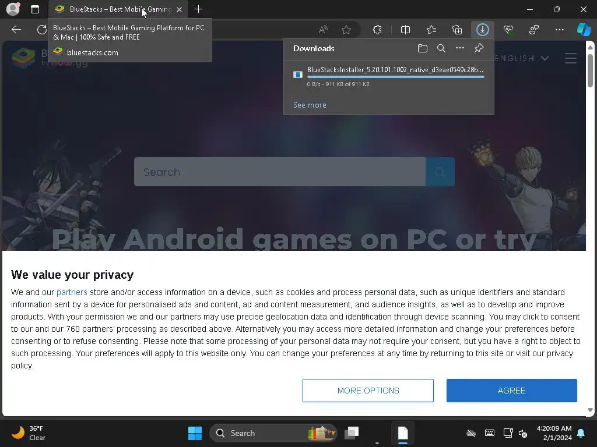Viewport: 597px width, 447px height.
Task: Open the touch keyboard tray icon
Action: point(490,433)
